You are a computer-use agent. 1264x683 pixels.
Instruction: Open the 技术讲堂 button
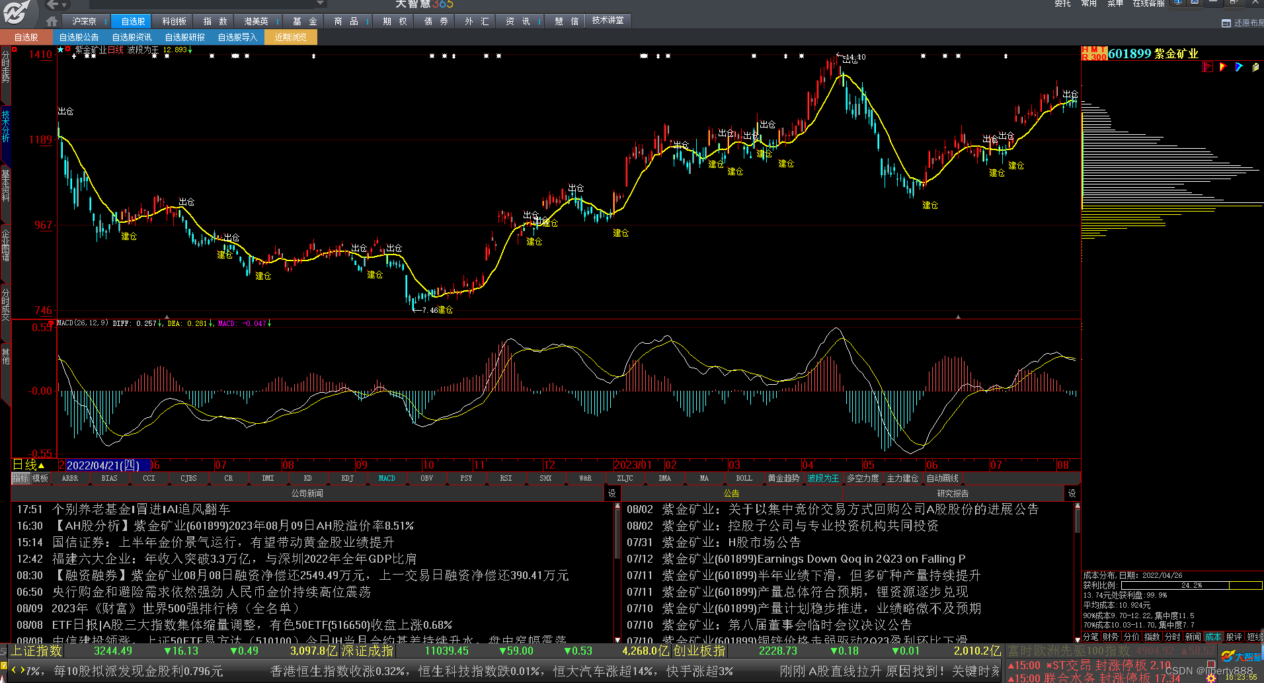tap(608, 20)
